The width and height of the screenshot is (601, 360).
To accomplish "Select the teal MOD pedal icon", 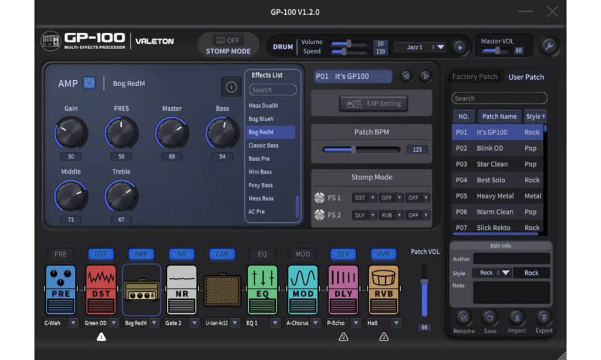I will (303, 290).
